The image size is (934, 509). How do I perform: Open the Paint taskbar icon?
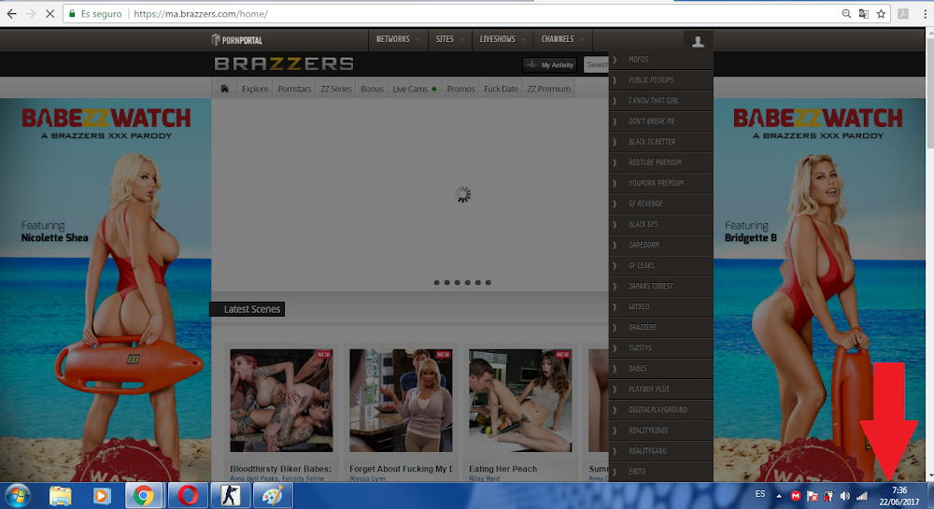tap(273, 495)
